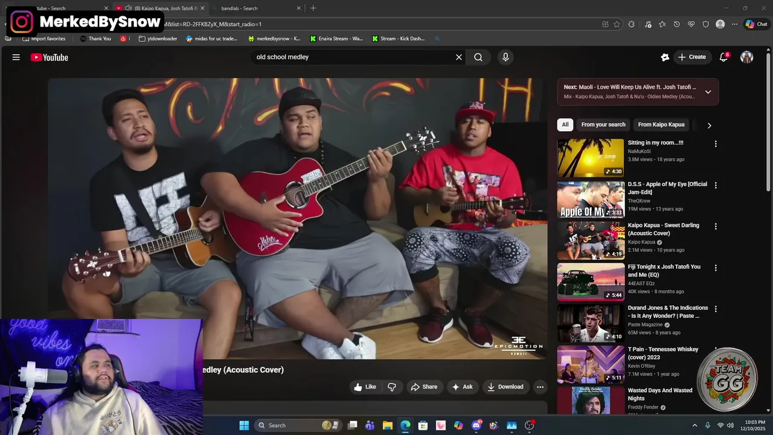Open Edge Settings and more ellipsis

click(734, 24)
